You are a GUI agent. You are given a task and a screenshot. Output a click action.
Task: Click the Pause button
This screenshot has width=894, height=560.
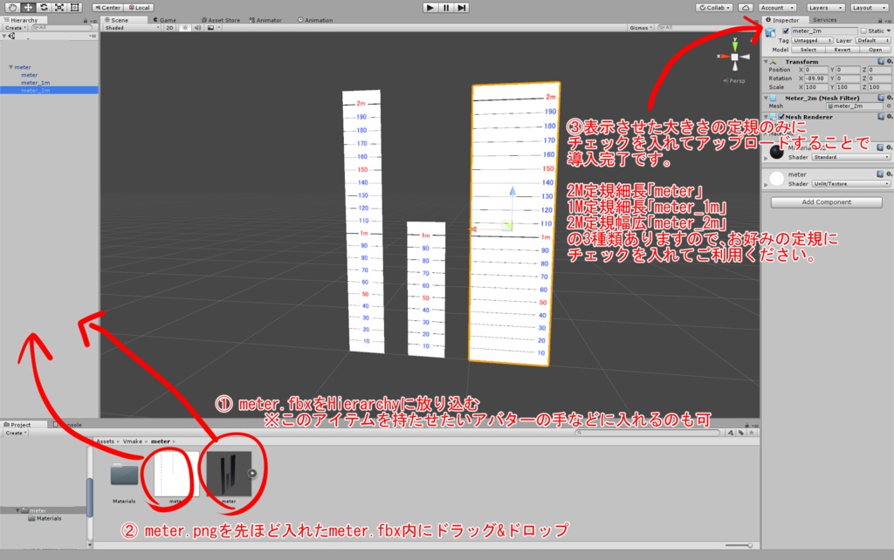pyautogui.click(x=446, y=7)
